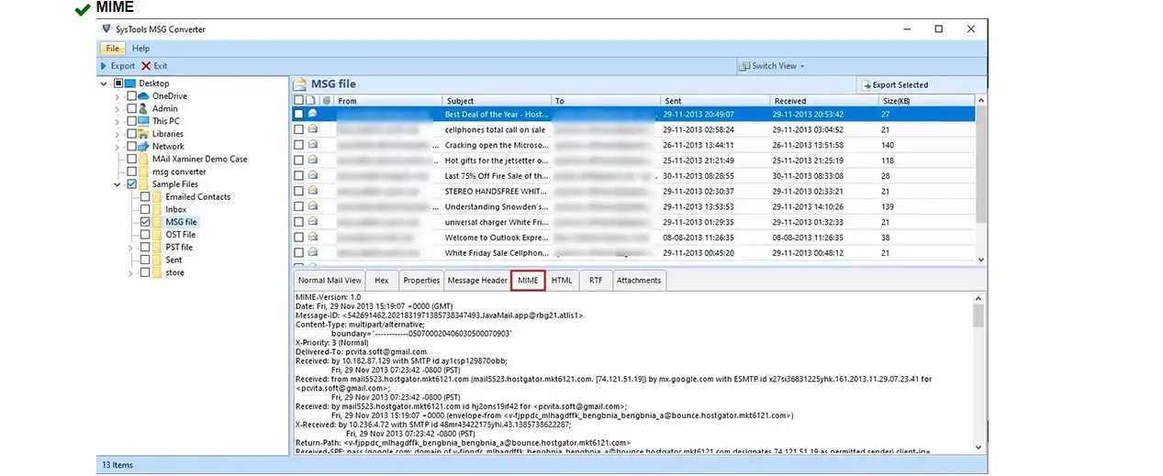Click envelope icon of 'STEREO HANDSFREE' row
The height and width of the screenshot is (476, 1163).
[312, 192]
